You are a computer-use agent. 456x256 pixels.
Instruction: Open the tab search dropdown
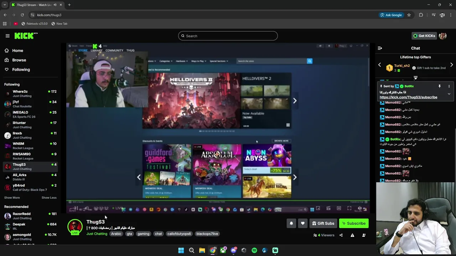(5, 5)
